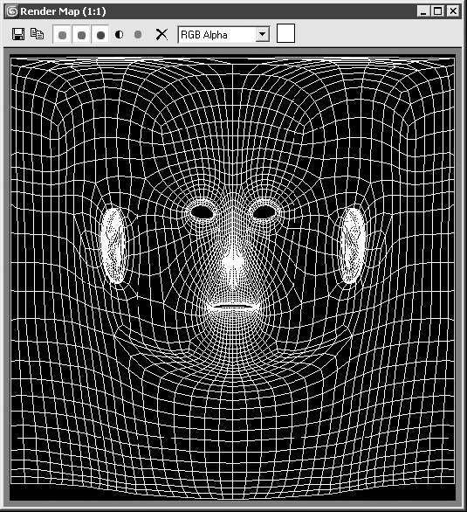Open the RGB Alpha channel dropdown arrow
This screenshot has height=512, width=467.
pyautogui.click(x=262, y=34)
